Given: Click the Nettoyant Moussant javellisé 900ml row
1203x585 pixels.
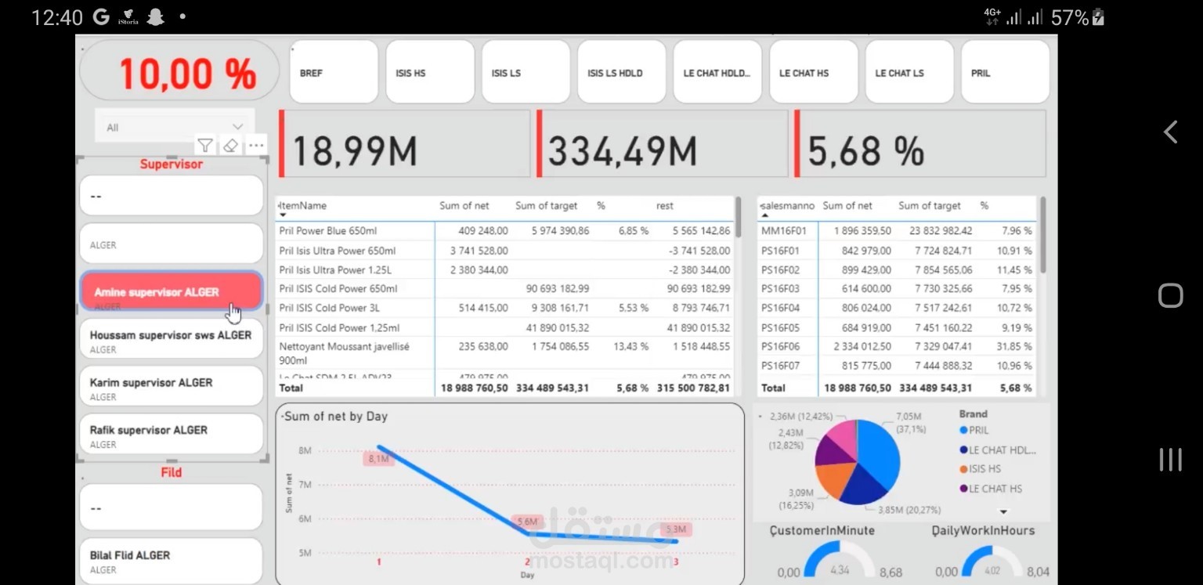Looking at the screenshot, I should [505, 353].
